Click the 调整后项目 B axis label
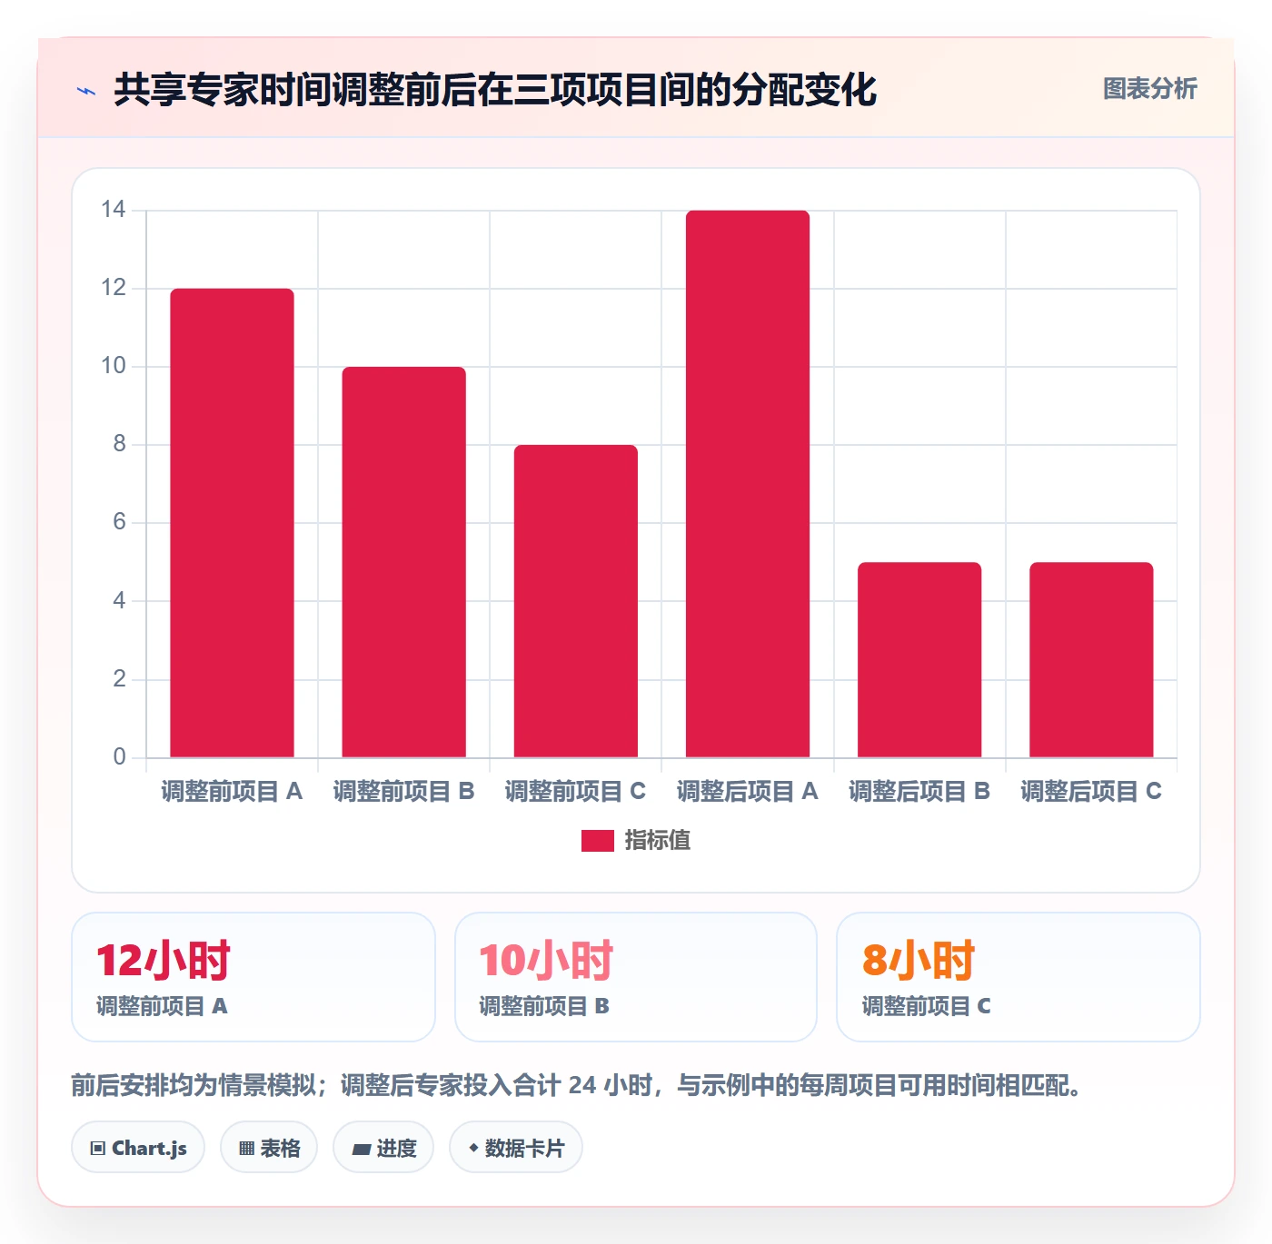 click(919, 792)
